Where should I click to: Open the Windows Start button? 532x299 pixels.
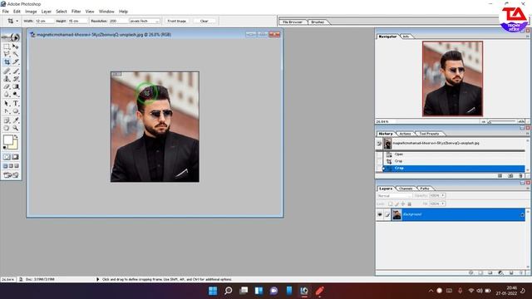point(213,291)
